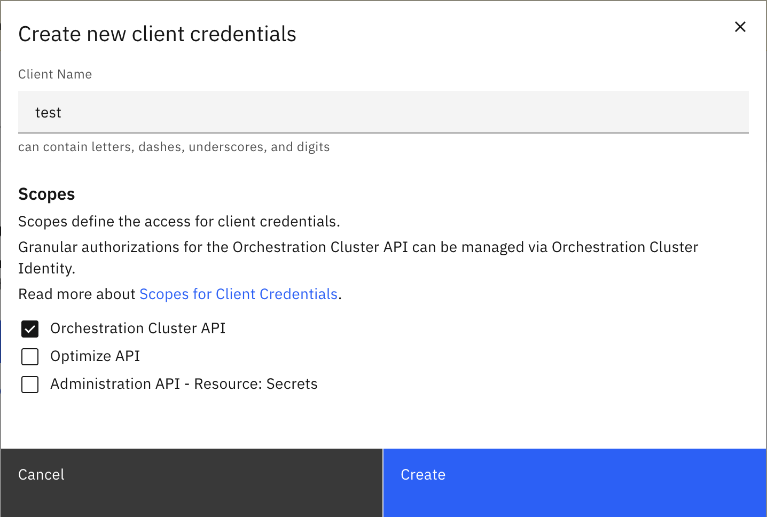Click the 'test' text in the name field
767x517 pixels.
click(x=48, y=113)
